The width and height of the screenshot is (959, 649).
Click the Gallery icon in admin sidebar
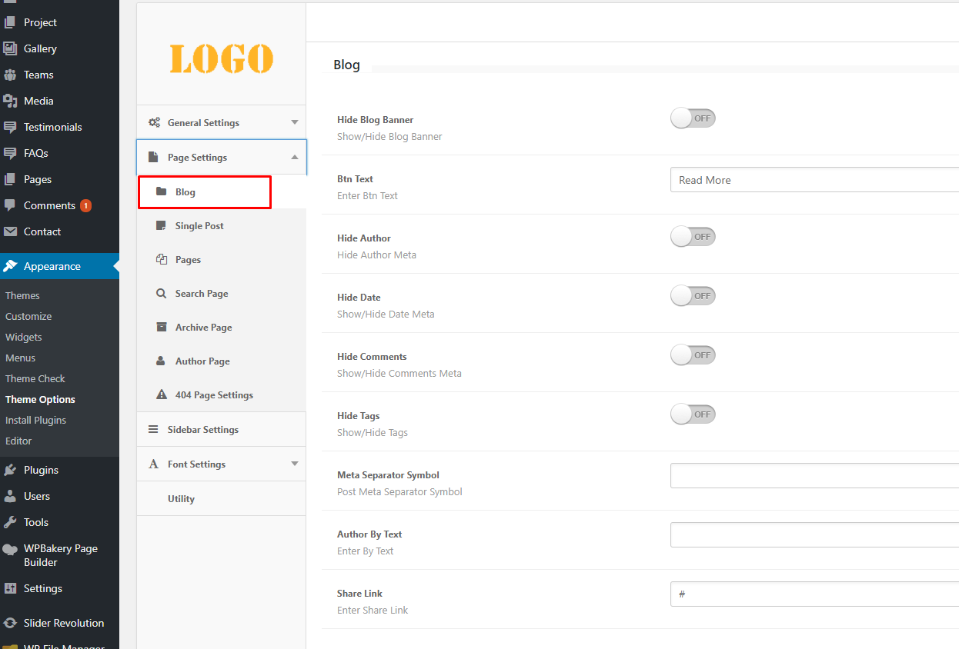[x=10, y=48]
